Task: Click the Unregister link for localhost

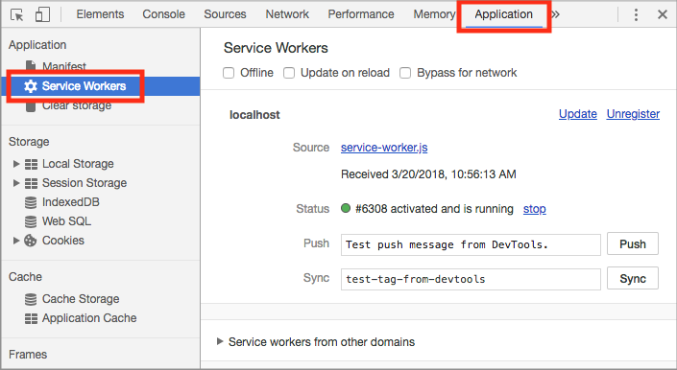Action: coord(633,114)
